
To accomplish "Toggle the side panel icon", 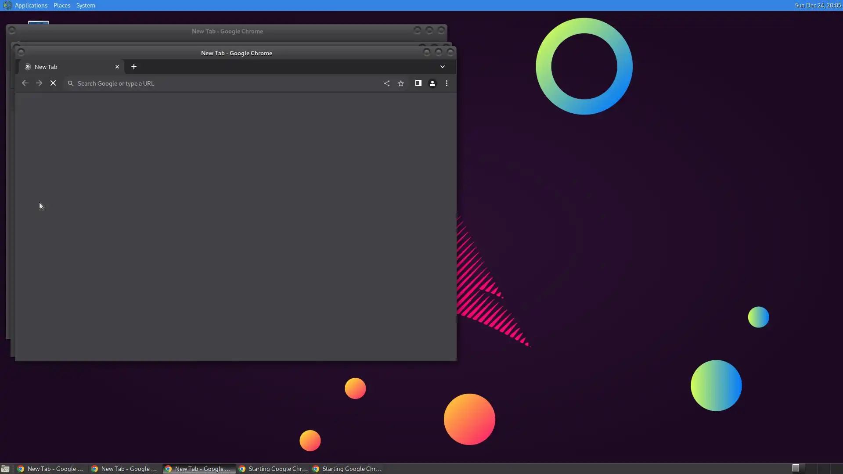I will (418, 83).
